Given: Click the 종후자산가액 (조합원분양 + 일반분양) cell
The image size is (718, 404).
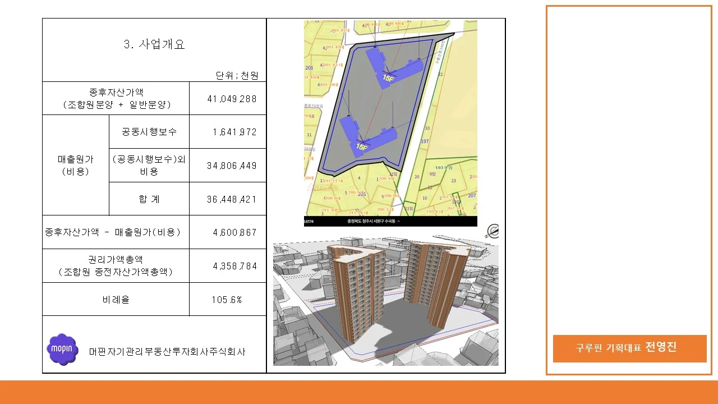Looking at the screenshot, I should point(116,99).
